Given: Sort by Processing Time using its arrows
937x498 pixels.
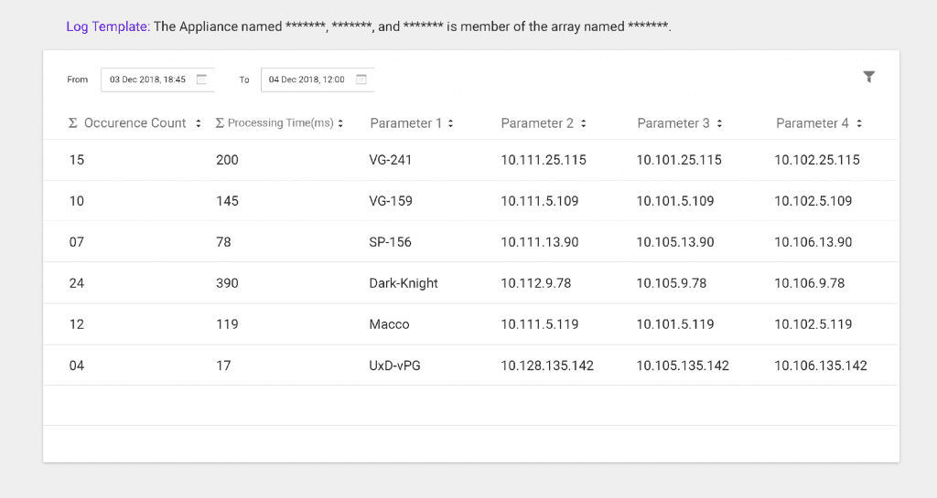Looking at the screenshot, I should 340,123.
